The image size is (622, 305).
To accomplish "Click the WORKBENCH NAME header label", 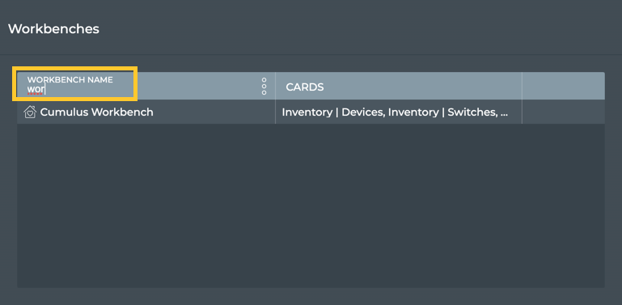I will click(x=70, y=80).
